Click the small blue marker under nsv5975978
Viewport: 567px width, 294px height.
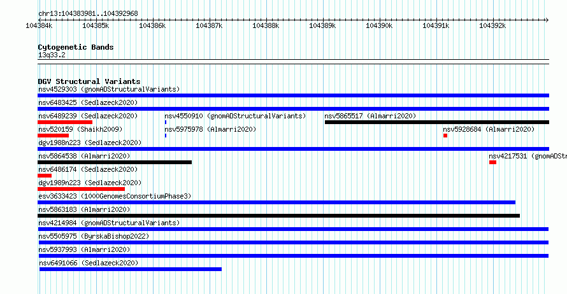click(166, 136)
